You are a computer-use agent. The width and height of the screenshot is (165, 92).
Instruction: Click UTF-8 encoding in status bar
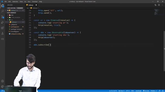tap(128, 91)
